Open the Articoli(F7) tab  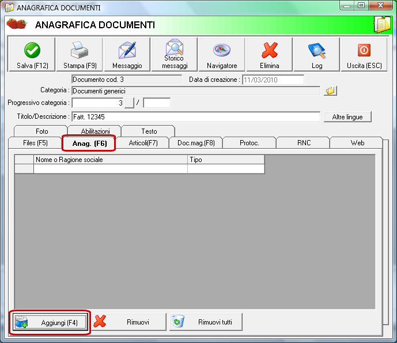tap(143, 143)
